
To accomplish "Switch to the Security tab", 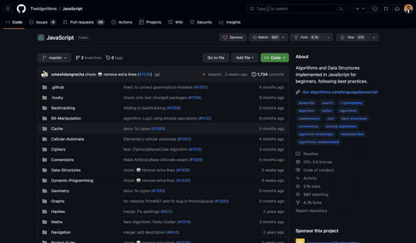I will click(x=201, y=22).
